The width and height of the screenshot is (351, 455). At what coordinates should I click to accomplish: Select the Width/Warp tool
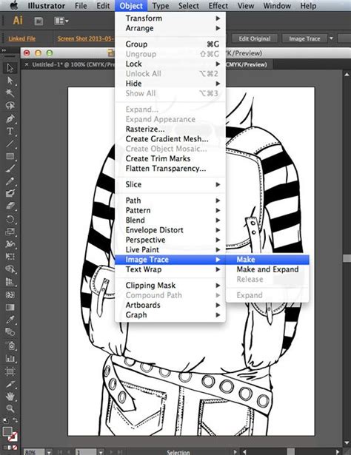[x=10, y=244]
